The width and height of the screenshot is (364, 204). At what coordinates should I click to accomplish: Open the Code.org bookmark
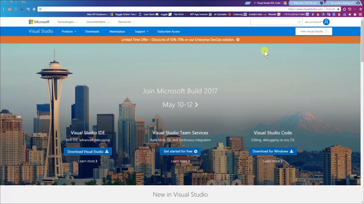click(240, 14)
